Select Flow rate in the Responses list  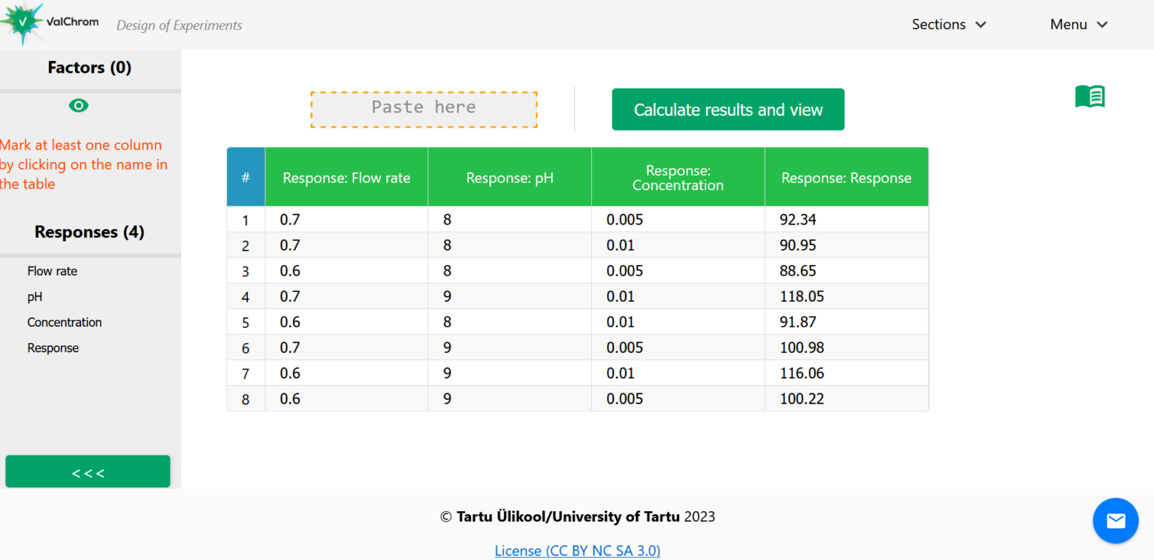52,271
